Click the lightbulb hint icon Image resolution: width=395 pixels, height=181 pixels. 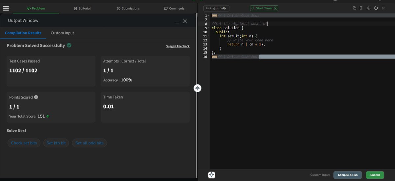(x=212, y=175)
